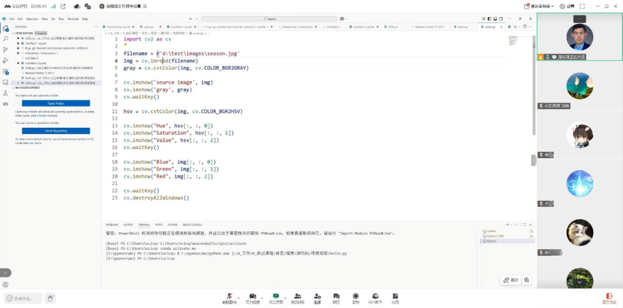623x308 pixels.
Task: Click the navigate forward arrow in title bar
Action: pos(196,18)
